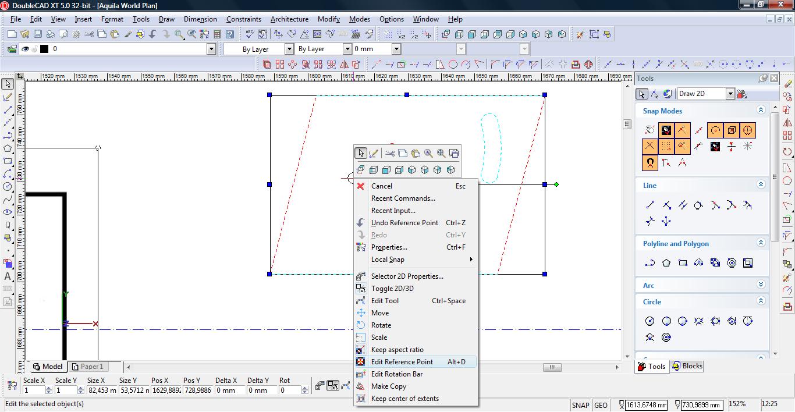
Task: Click the Spell Check ABC icon
Action: 250,34
